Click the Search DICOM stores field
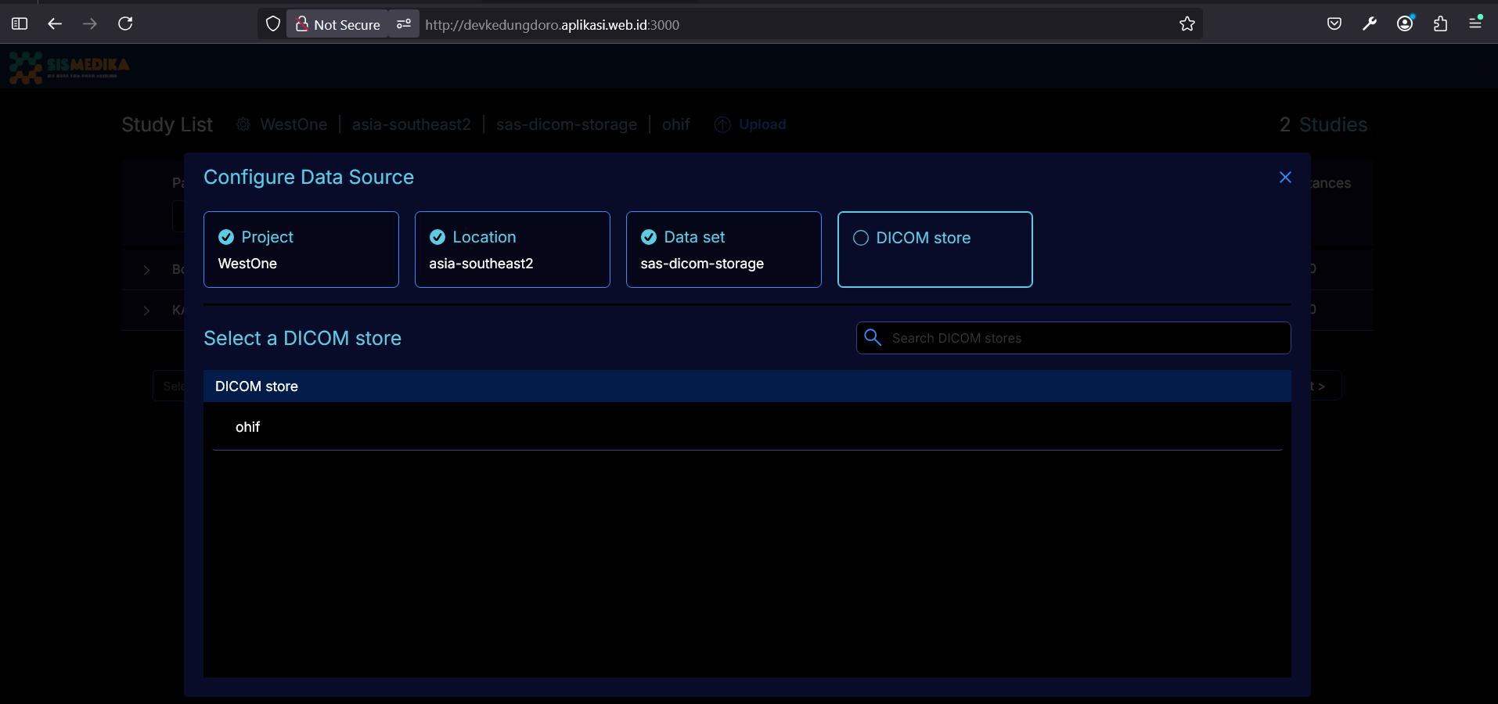 (1073, 338)
